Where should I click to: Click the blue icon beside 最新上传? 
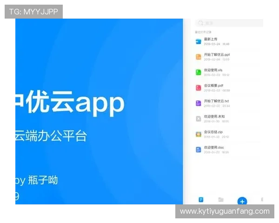[x=199, y=41]
